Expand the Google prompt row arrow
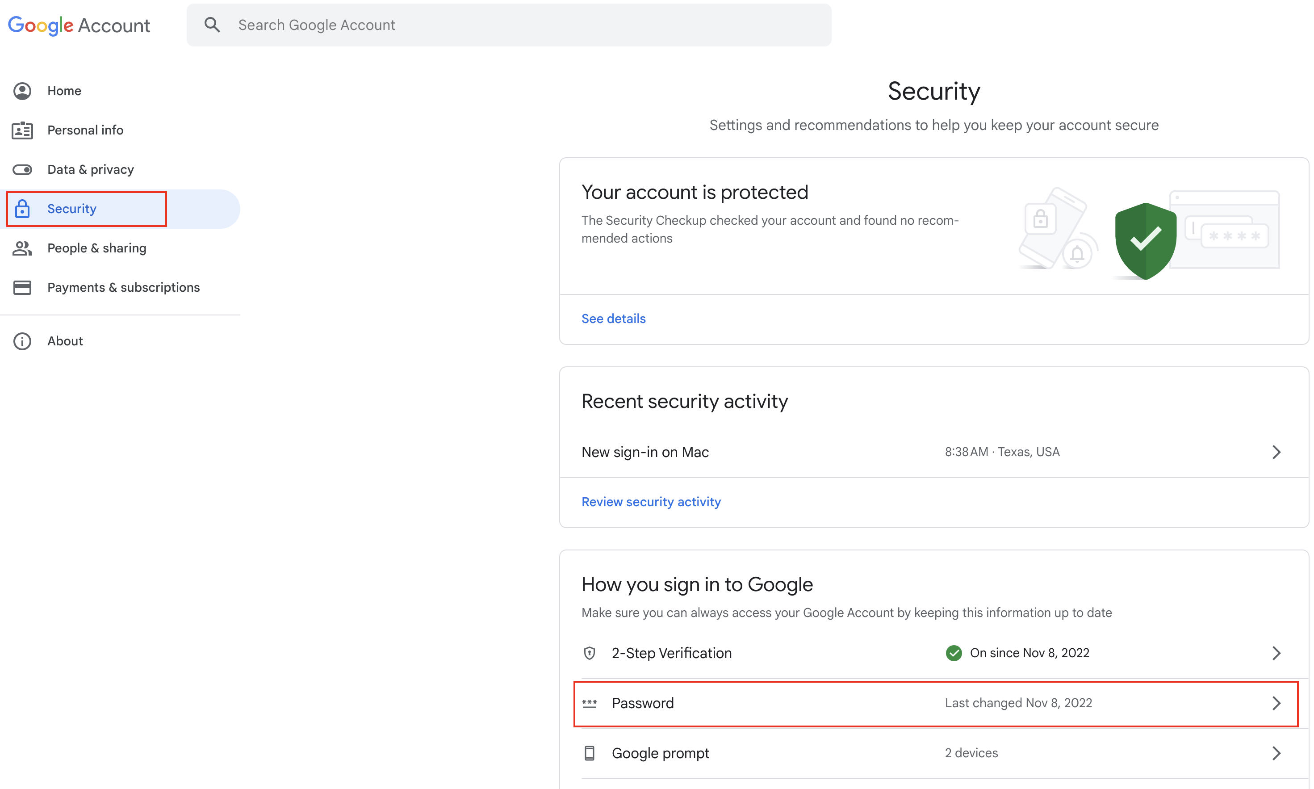Viewport: 1314px width, 789px height. [x=1276, y=753]
